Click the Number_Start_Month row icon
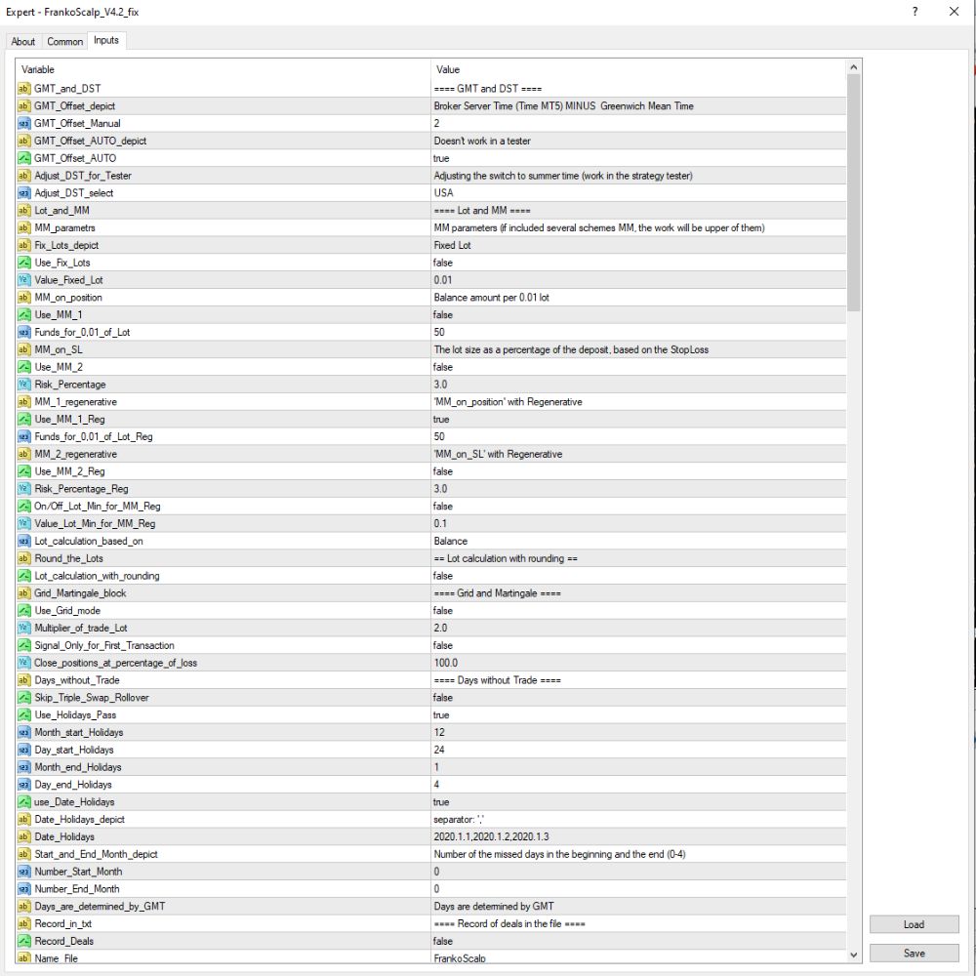Screen dimensions: 976x976 point(24,872)
